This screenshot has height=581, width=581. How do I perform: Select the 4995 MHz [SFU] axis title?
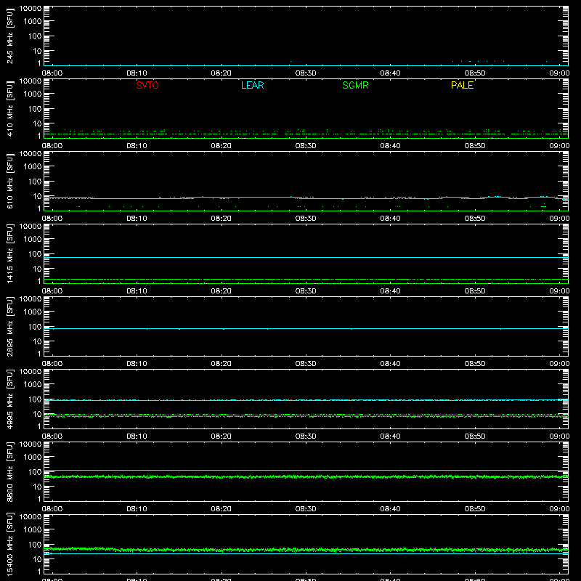coord(10,399)
